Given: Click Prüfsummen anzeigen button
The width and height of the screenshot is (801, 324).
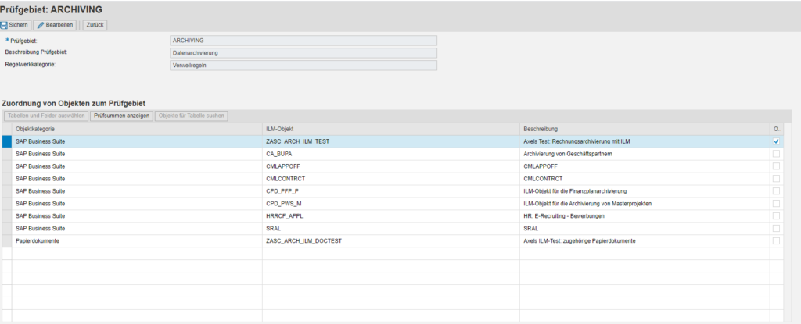Looking at the screenshot, I should [x=121, y=116].
